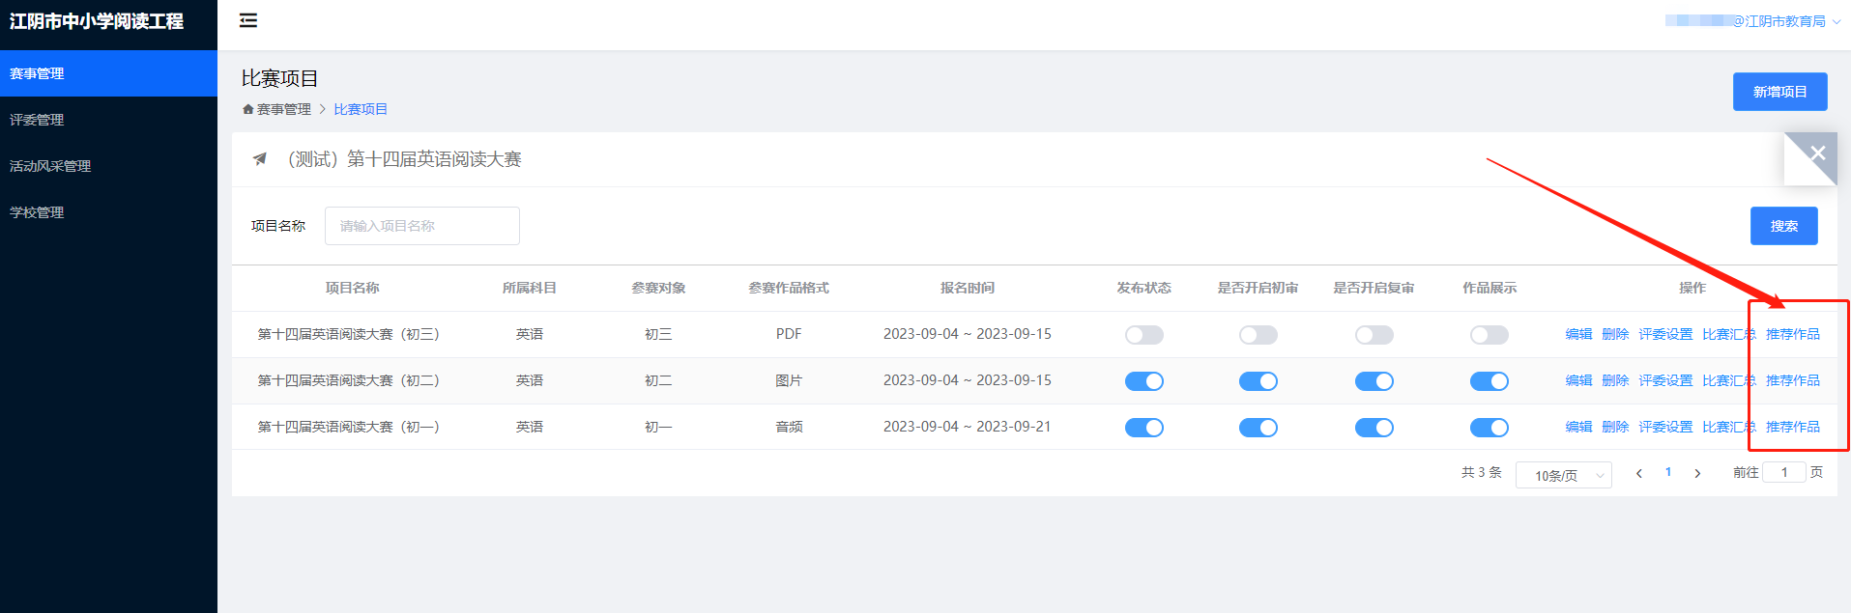Screen dimensions: 1851x613
Task: Select 活动风采管理 in the sidebar
Action: tap(50, 166)
